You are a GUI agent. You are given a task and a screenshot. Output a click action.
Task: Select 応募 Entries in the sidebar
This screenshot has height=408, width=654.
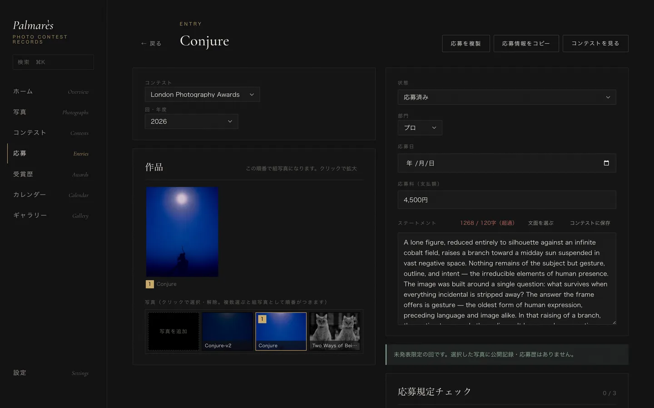pos(51,154)
